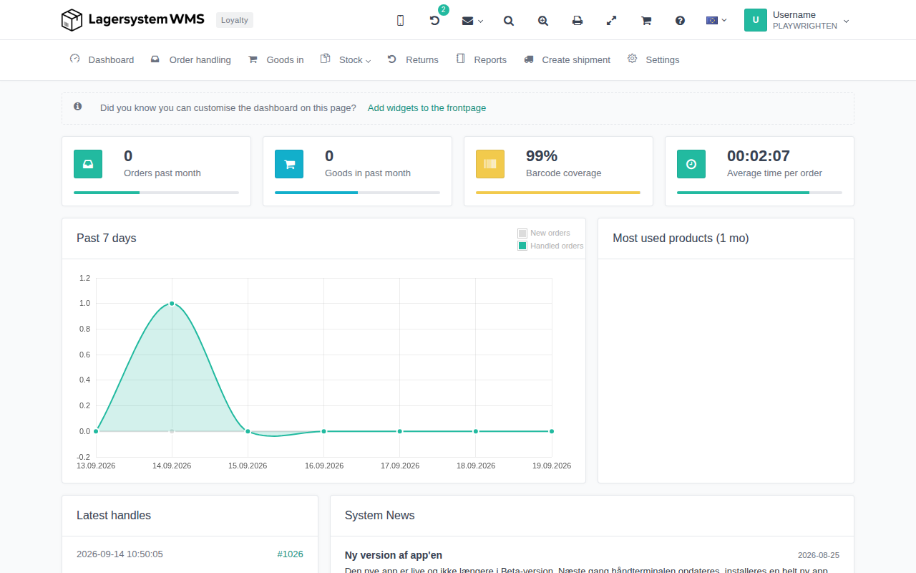Click the 00:02:07 average time value
Viewport: 916px width, 573px height.
point(759,156)
